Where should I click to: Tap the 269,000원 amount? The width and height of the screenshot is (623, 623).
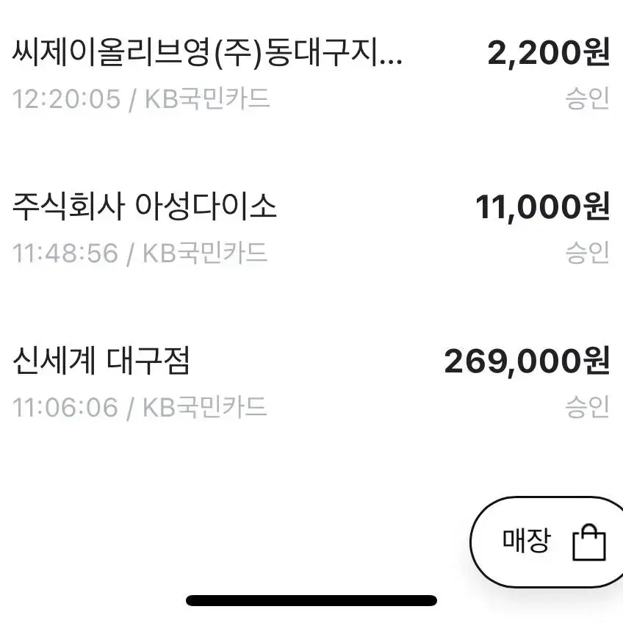pos(527,361)
